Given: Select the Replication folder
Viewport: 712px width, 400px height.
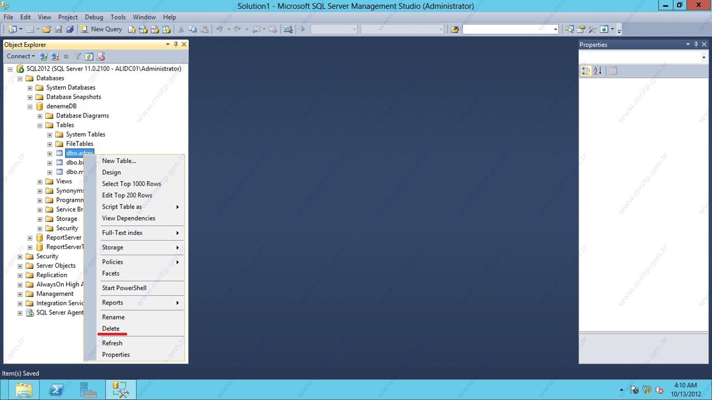Looking at the screenshot, I should pos(52,275).
